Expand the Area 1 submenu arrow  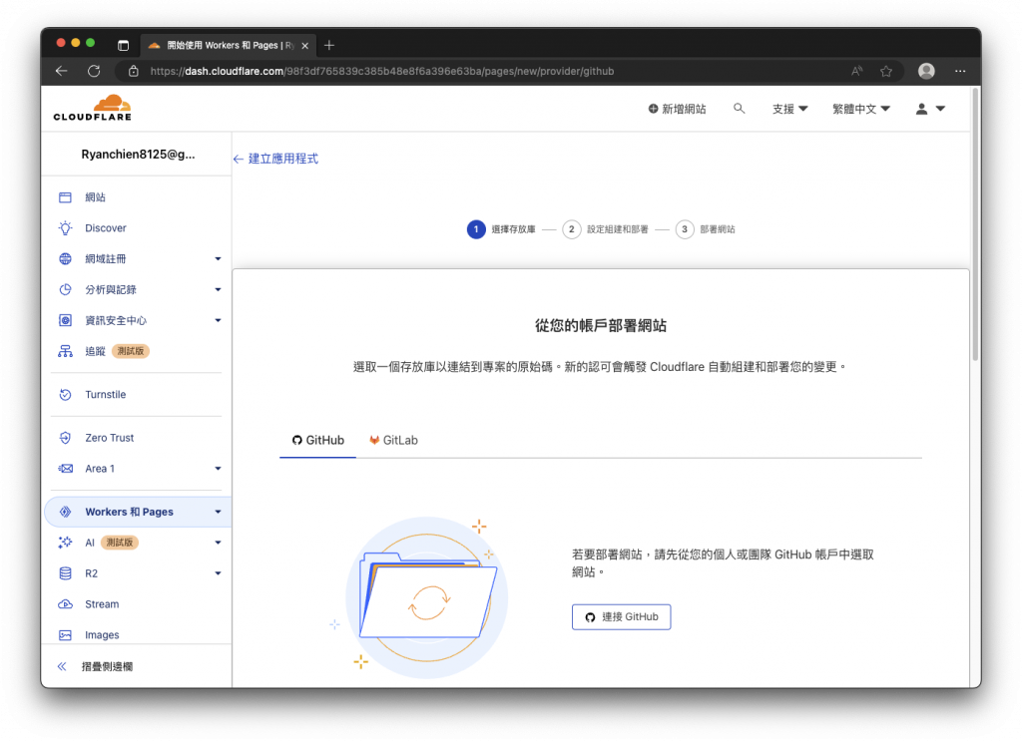[218, 469]
